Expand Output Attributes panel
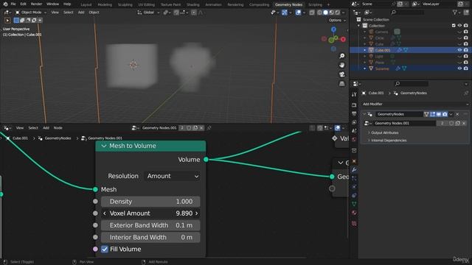Screen dimensions: 472x265 [x=384, y=132]
